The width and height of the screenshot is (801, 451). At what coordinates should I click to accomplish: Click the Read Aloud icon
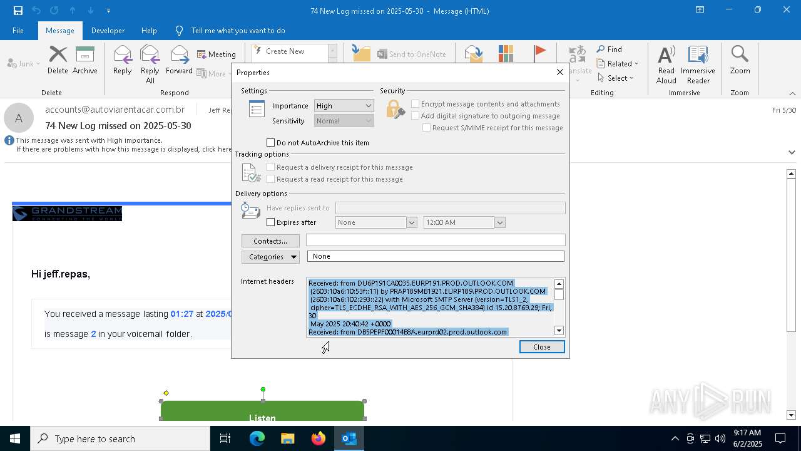666,65
